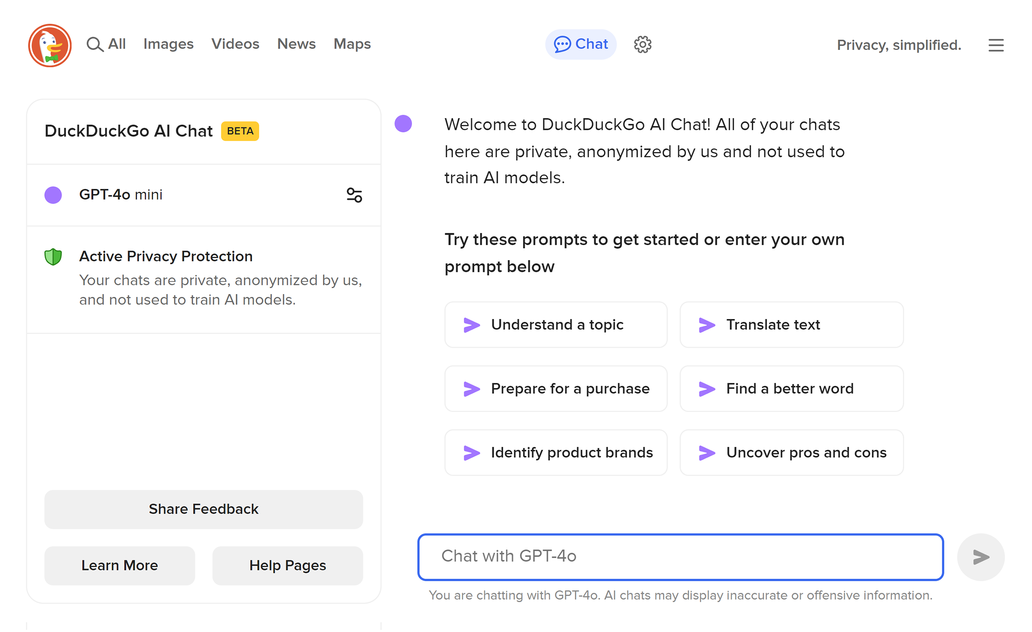
Task: Open model options via sliders icon
Action: click(x=354, y=195)
